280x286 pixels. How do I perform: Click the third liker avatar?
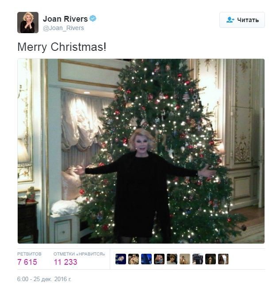[x=146, y=259]
